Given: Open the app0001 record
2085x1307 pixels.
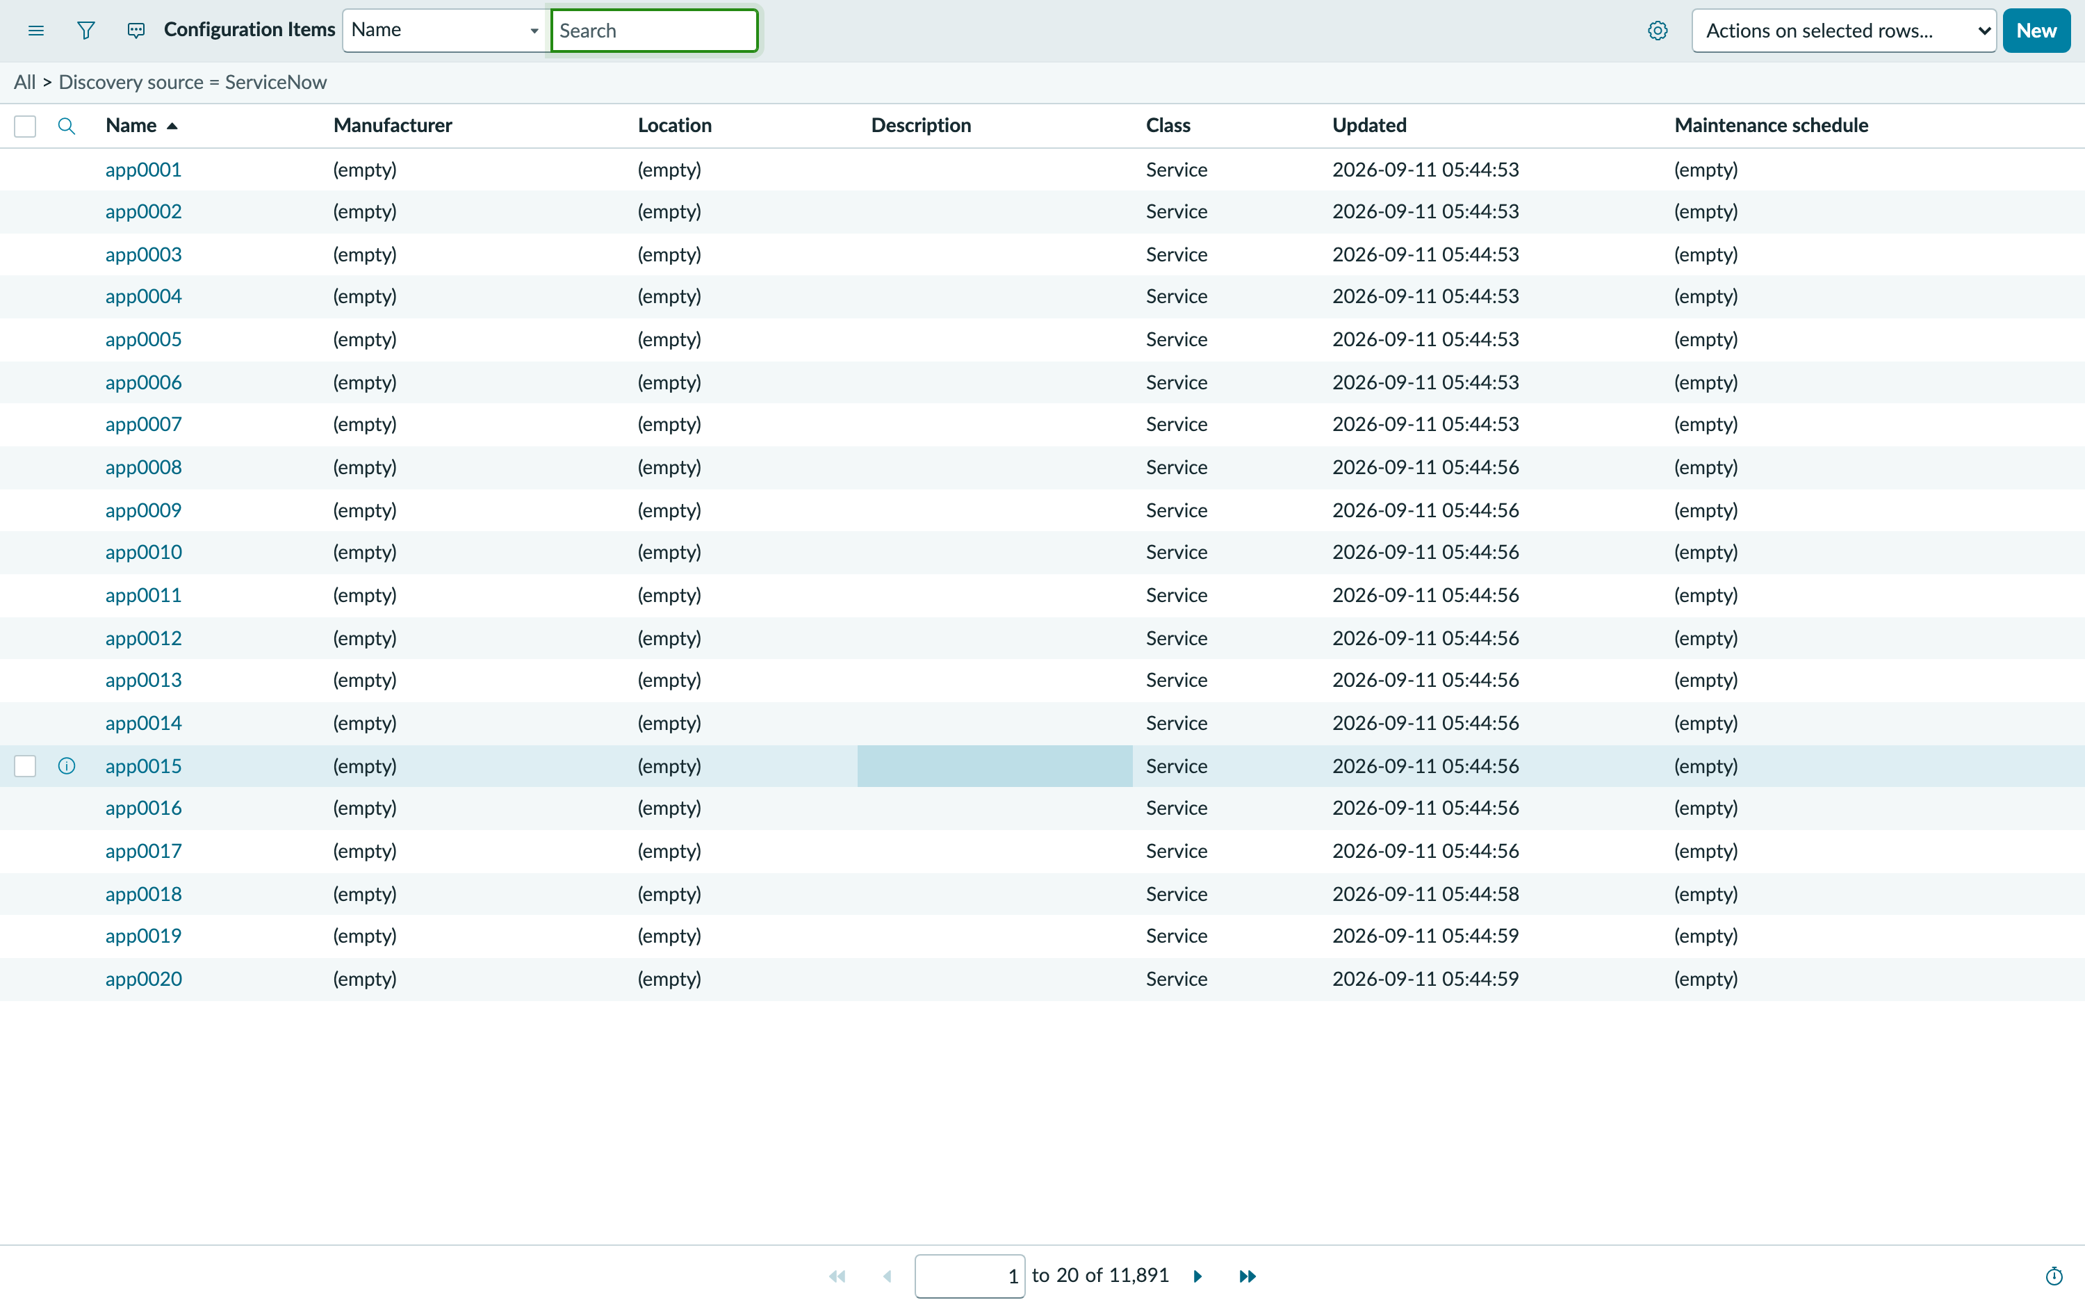Looking at the screenshot, I should pyautogui.click(x=143, y=170).
